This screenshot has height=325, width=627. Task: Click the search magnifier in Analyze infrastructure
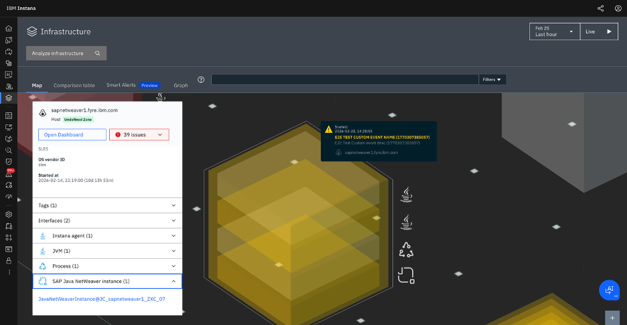pos(98,53)
